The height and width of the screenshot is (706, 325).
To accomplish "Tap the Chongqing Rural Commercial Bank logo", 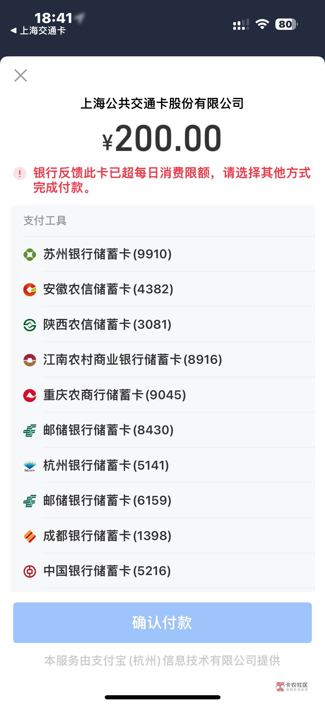I will (x=30, y=395).
